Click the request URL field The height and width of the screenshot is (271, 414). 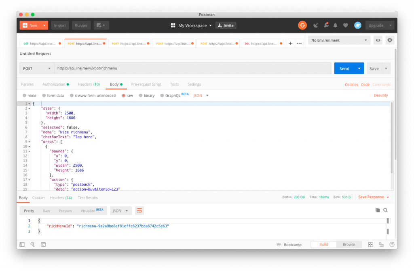(x=193, y=68)
